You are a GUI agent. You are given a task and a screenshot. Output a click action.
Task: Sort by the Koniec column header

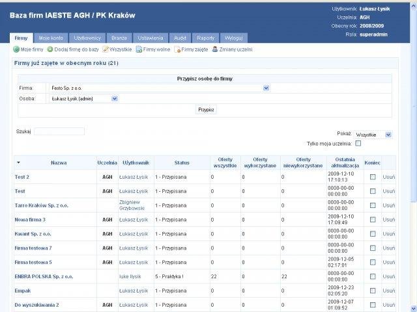tap(372, 162)
